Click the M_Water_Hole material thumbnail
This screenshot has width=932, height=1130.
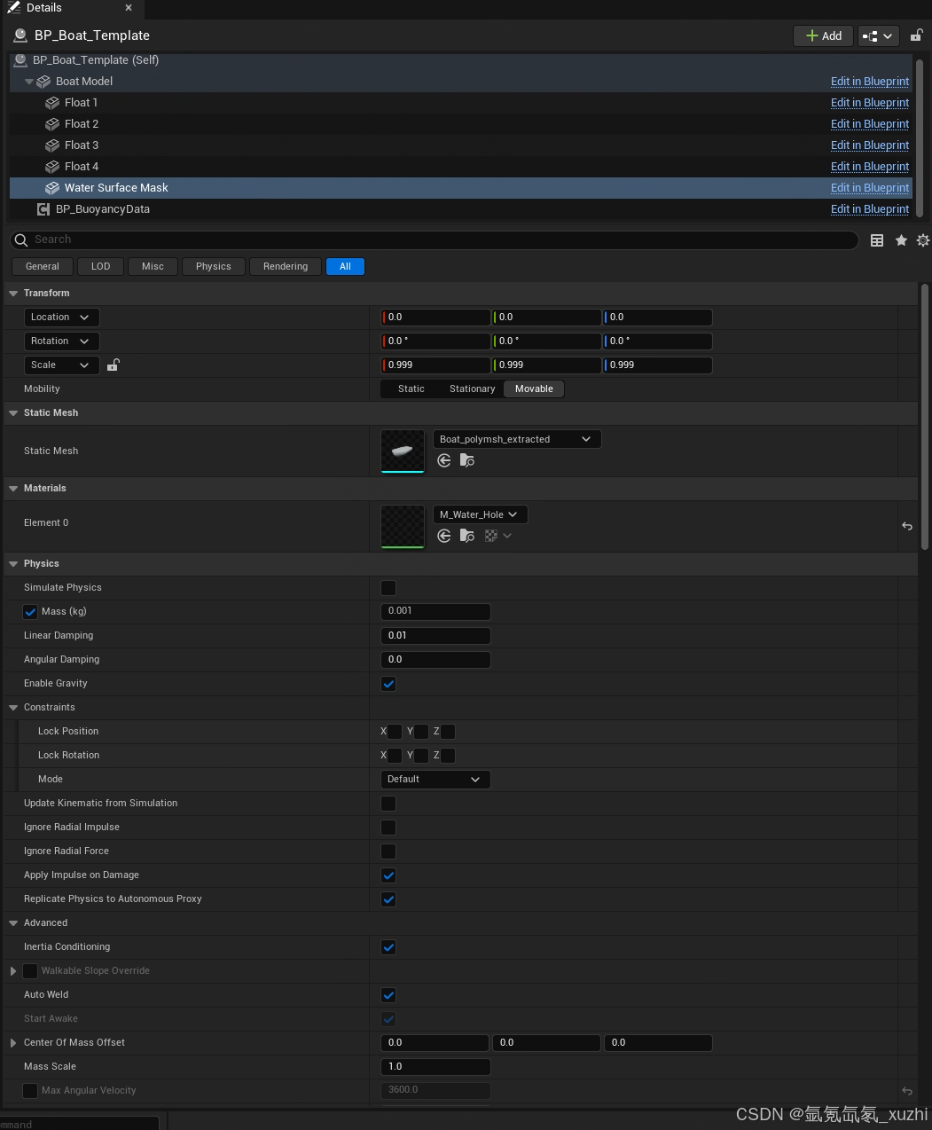coord(403,527)
